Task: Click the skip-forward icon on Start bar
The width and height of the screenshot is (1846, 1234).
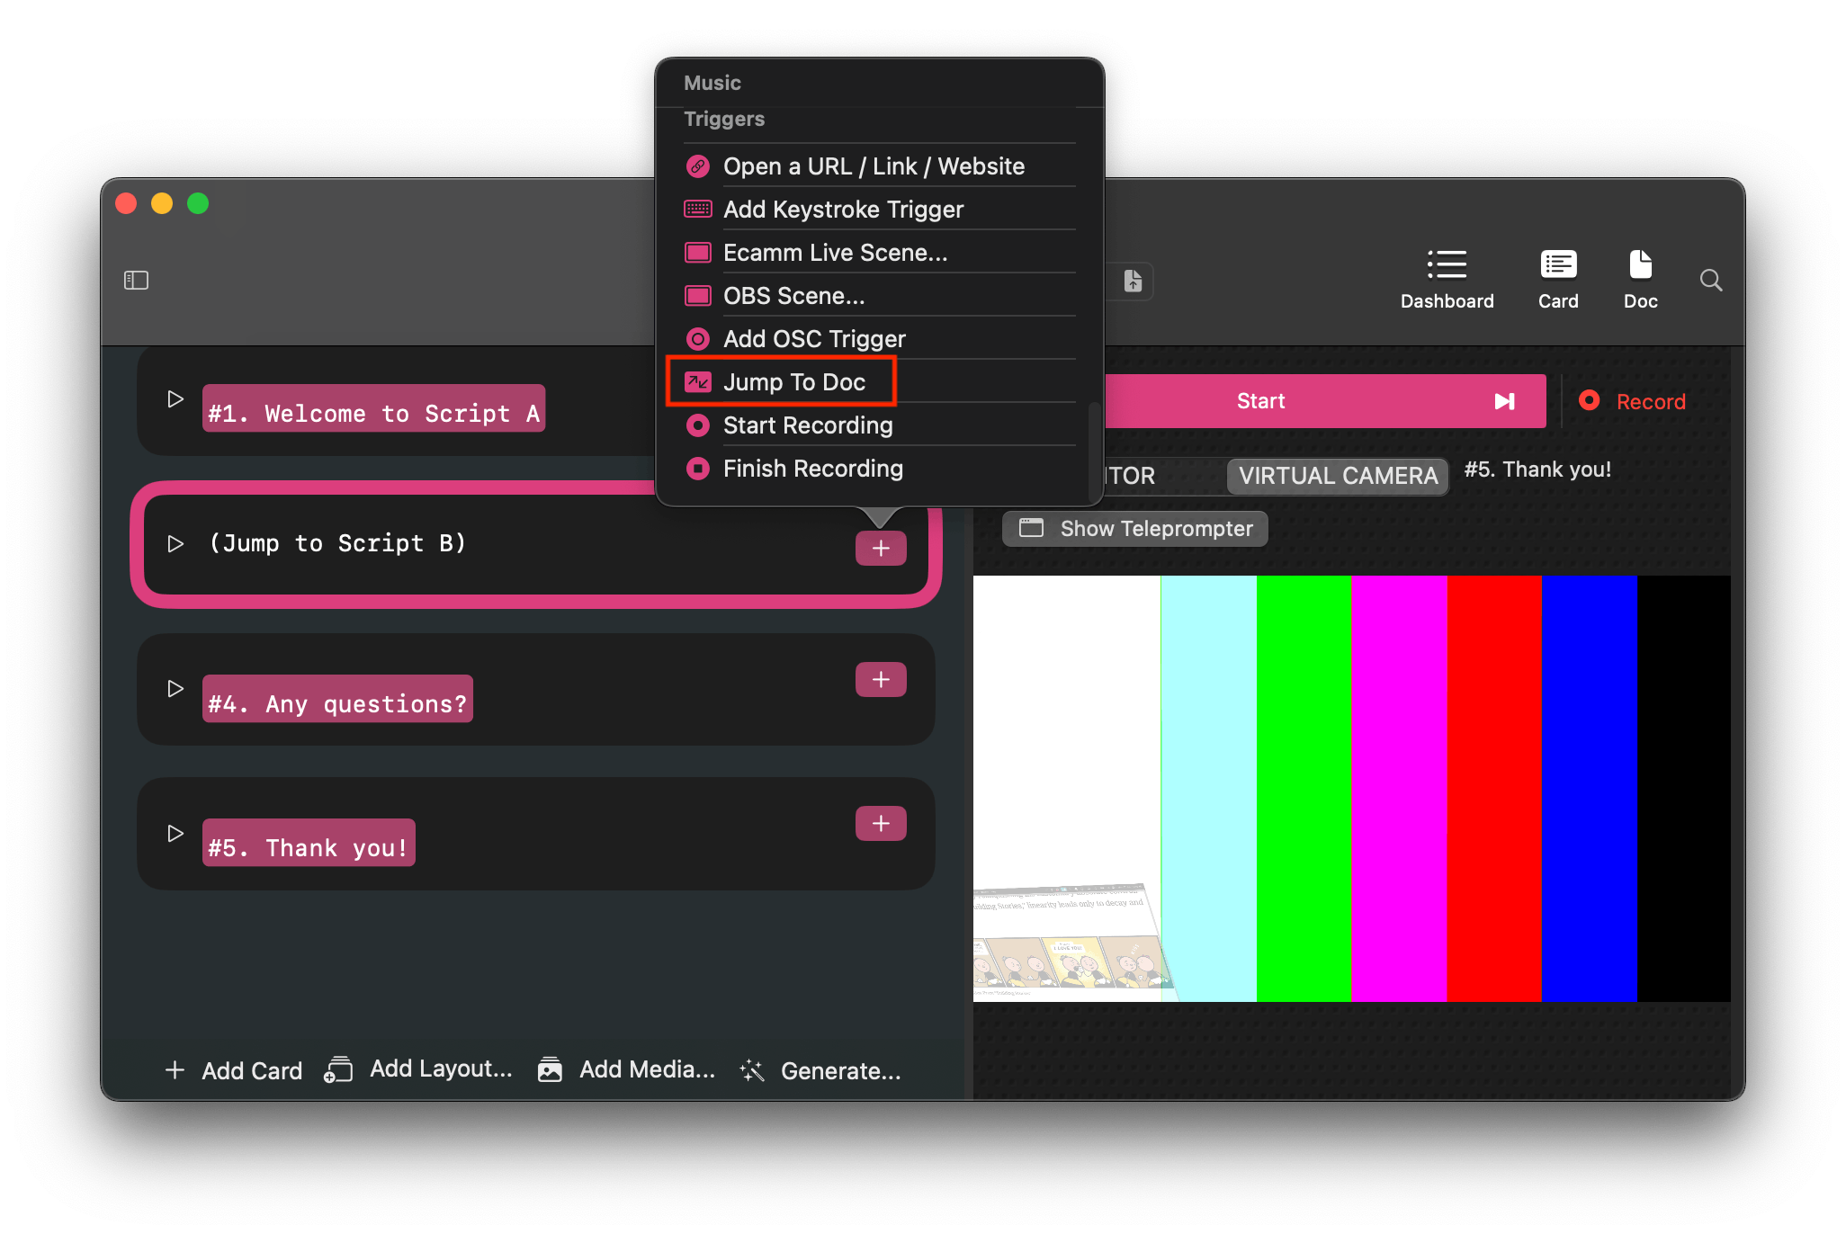Action: [x=1504, y=401]
